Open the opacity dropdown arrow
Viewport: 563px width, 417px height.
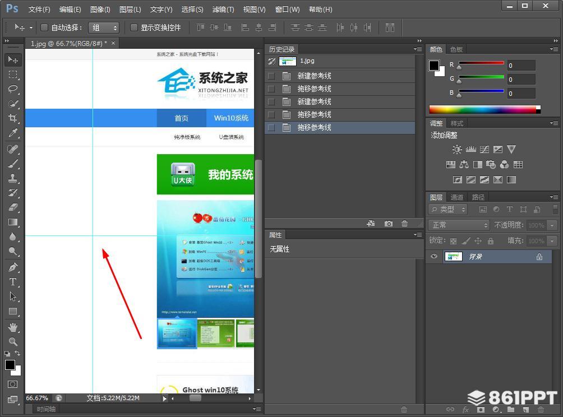(552, 225)
